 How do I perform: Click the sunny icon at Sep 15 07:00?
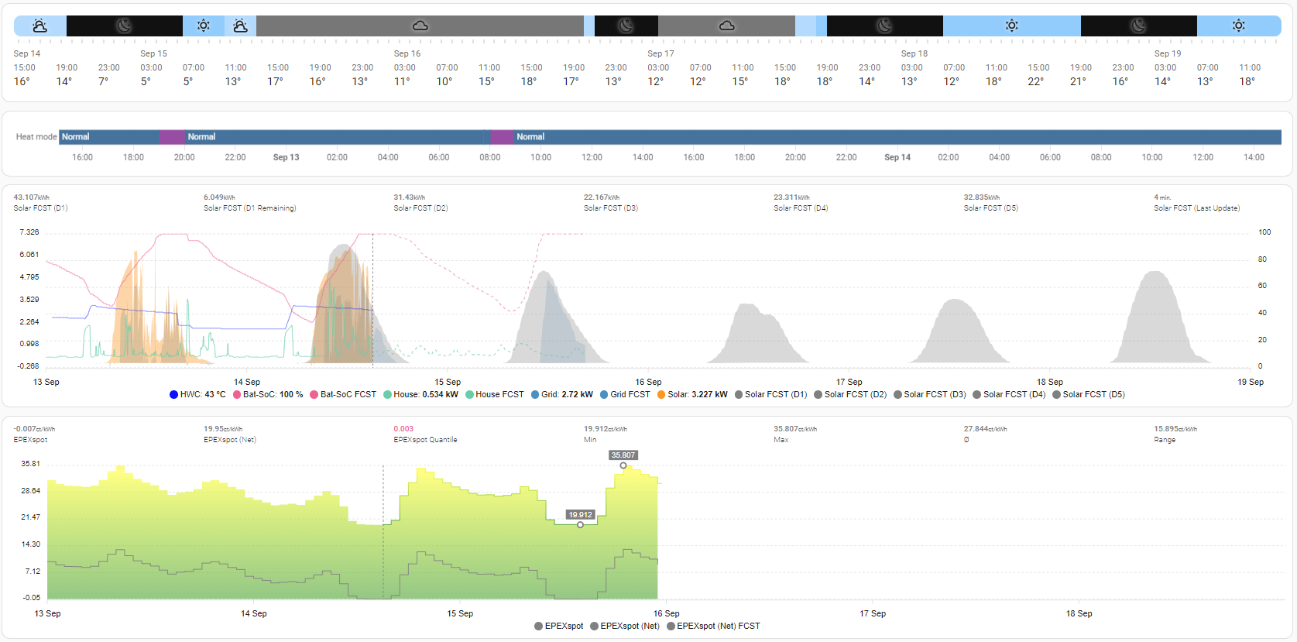pos(204,26)
